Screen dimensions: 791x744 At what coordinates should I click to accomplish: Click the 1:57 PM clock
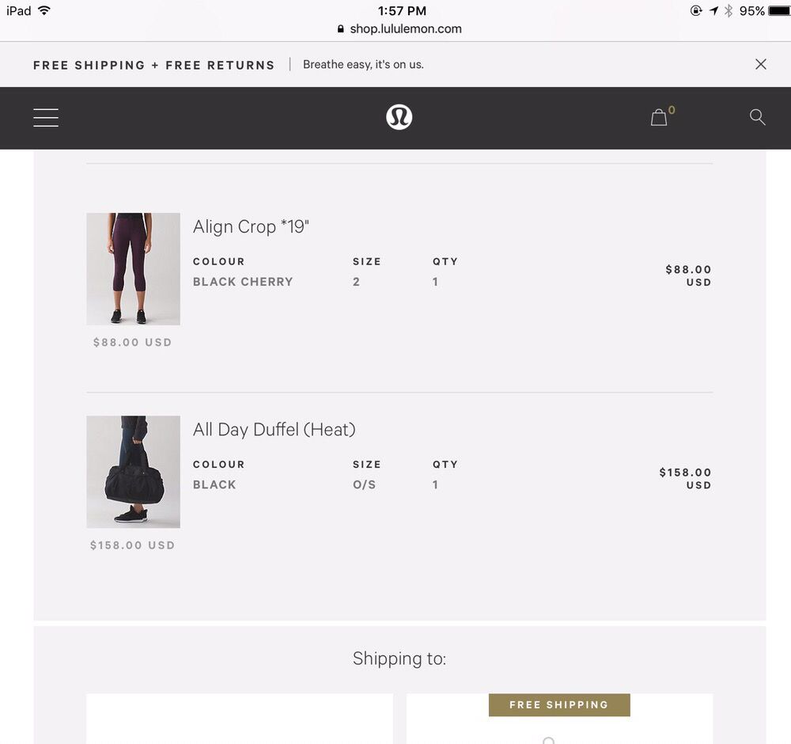[x=402, y=10]
